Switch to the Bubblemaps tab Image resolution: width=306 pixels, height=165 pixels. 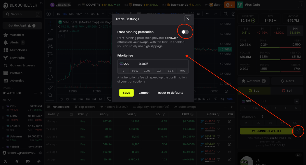click(x=185, y=107)
